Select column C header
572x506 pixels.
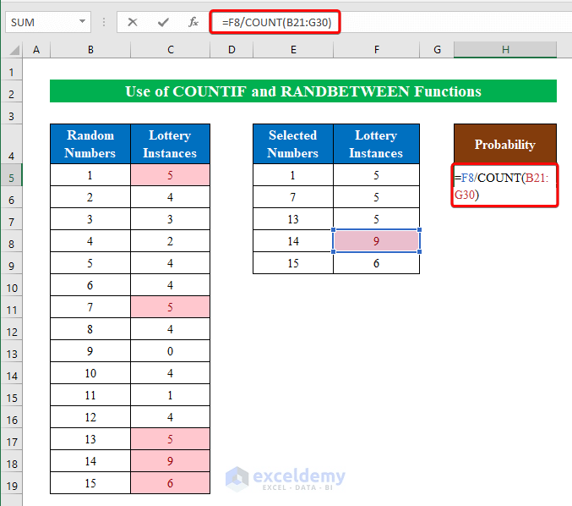point(171,50)
